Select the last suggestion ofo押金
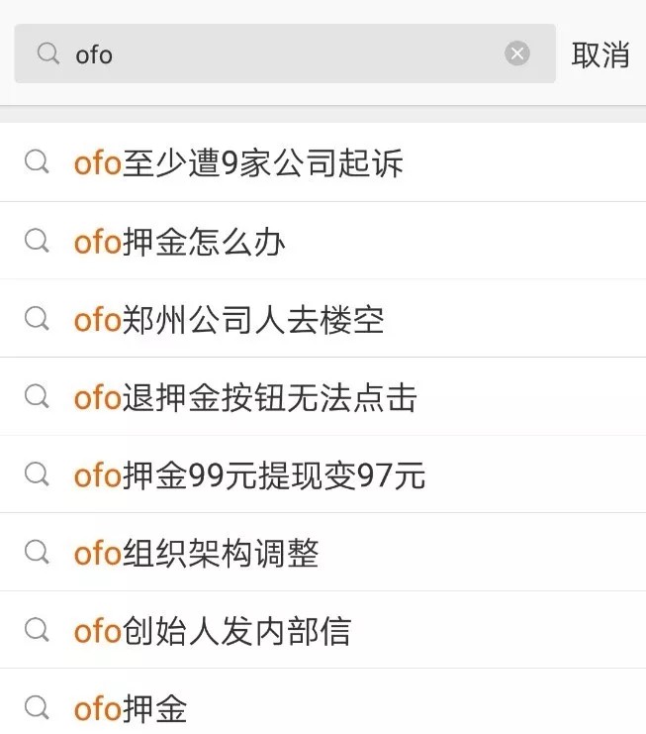The width and height of the screenshot is (646, 734). point(130,708)
